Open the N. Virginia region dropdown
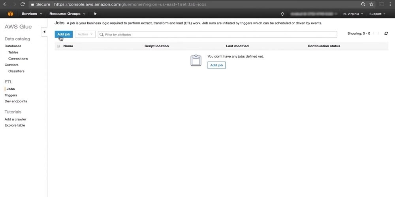Viewport: 395px width, 197px height. point(353,14)
